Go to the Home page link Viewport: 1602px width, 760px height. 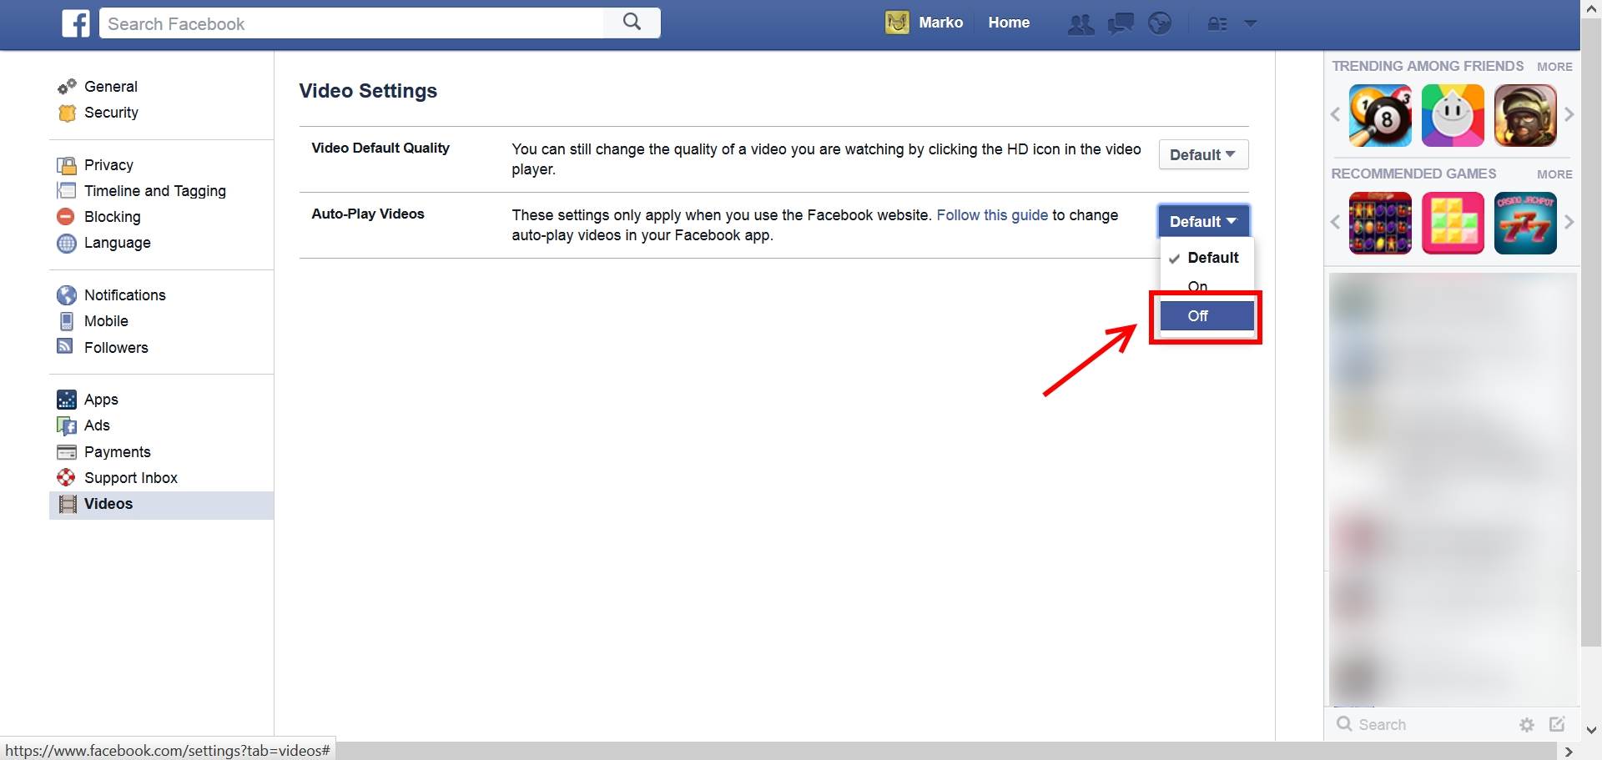(x=1008, y=23)
